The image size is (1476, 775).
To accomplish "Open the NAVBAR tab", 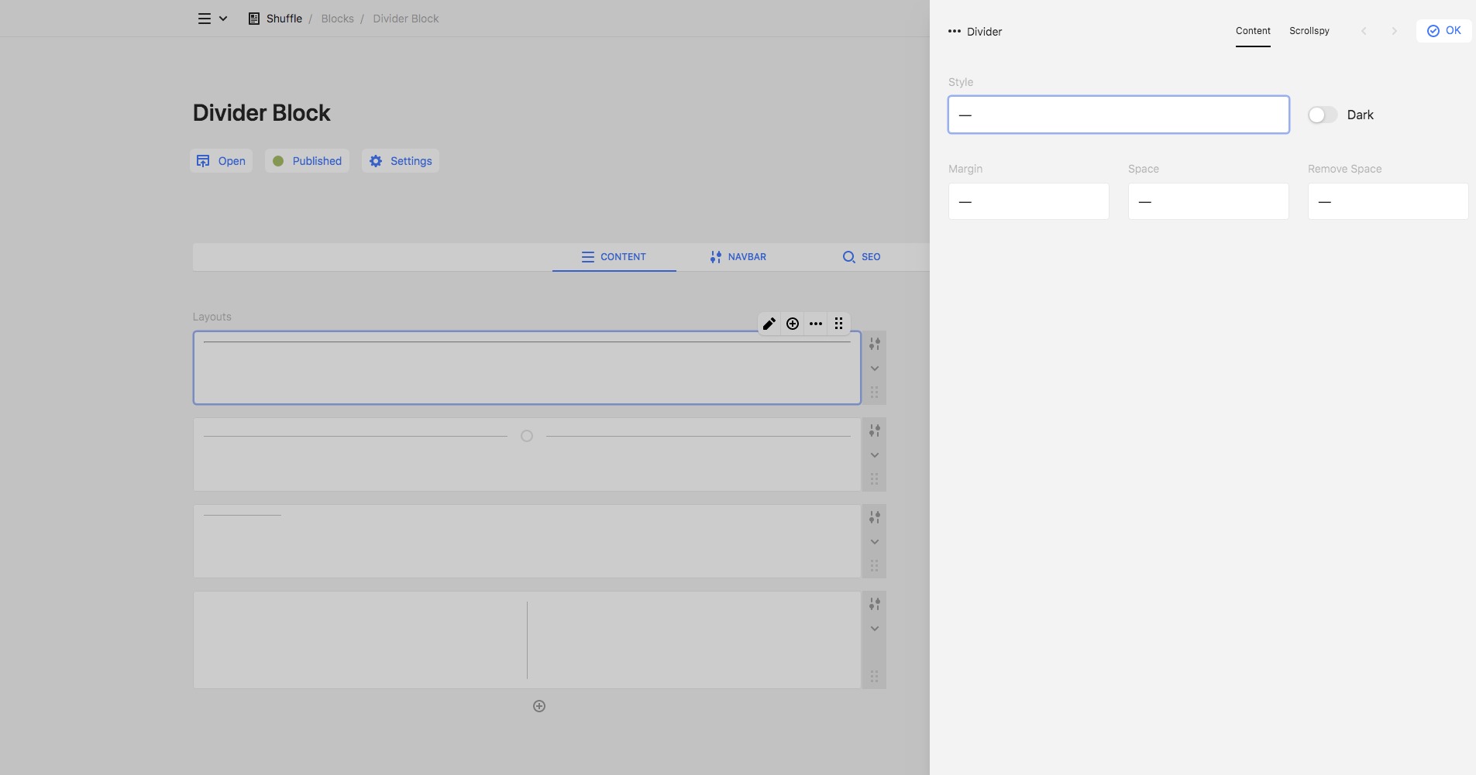I will pyautogui.click(x=738, y=257).
